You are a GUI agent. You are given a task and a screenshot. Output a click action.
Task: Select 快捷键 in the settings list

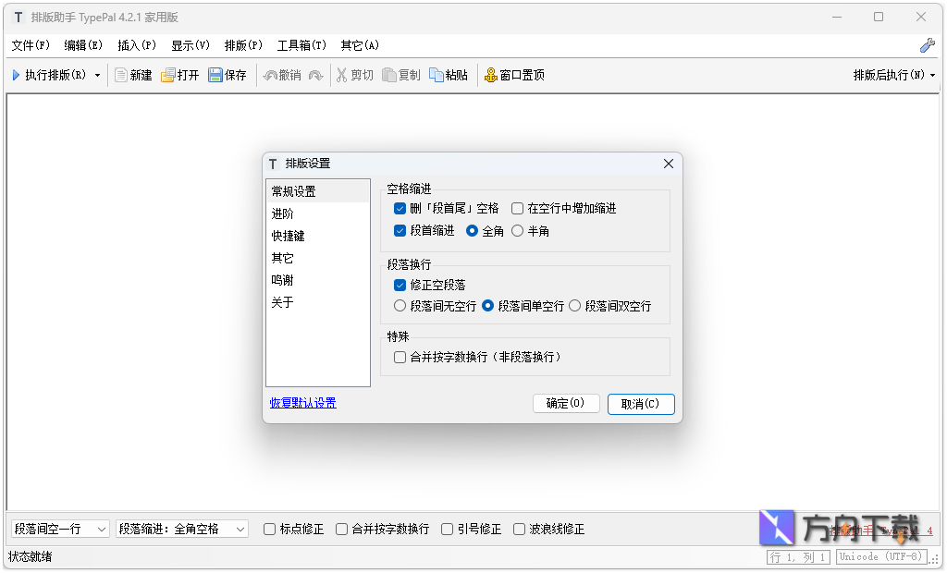(288, 236)
